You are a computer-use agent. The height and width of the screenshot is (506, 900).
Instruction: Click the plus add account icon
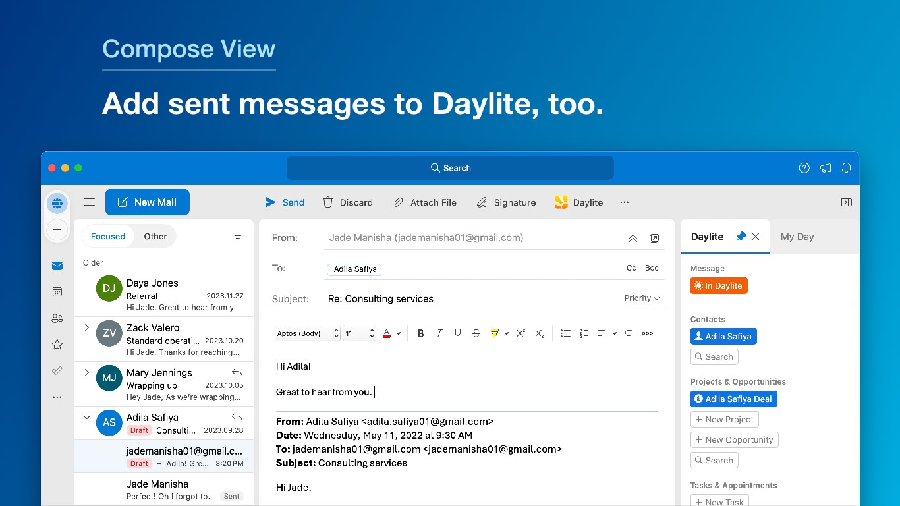click(57, 229)
